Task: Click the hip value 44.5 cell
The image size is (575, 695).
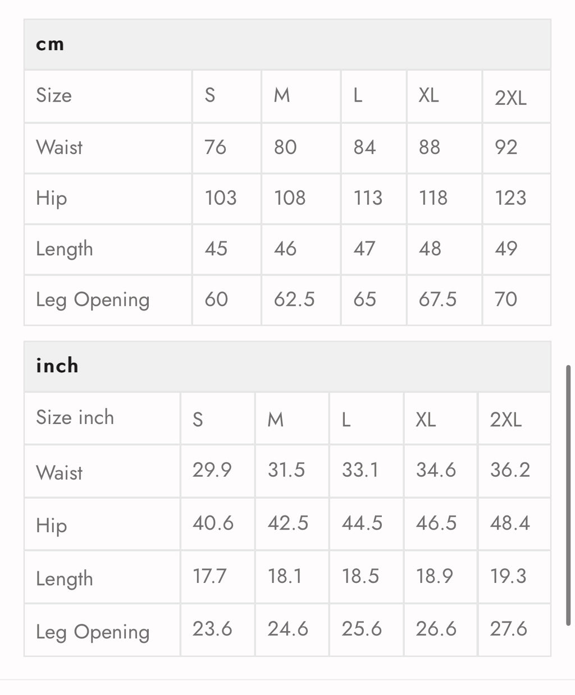Action: 362,523
